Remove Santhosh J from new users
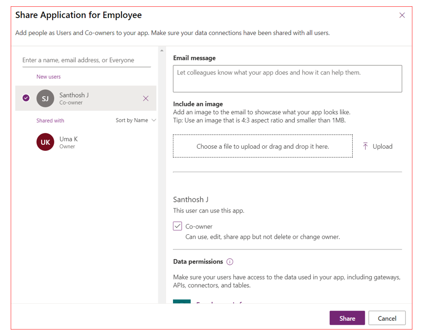426x332 pixels. click(x=146, y=98)
